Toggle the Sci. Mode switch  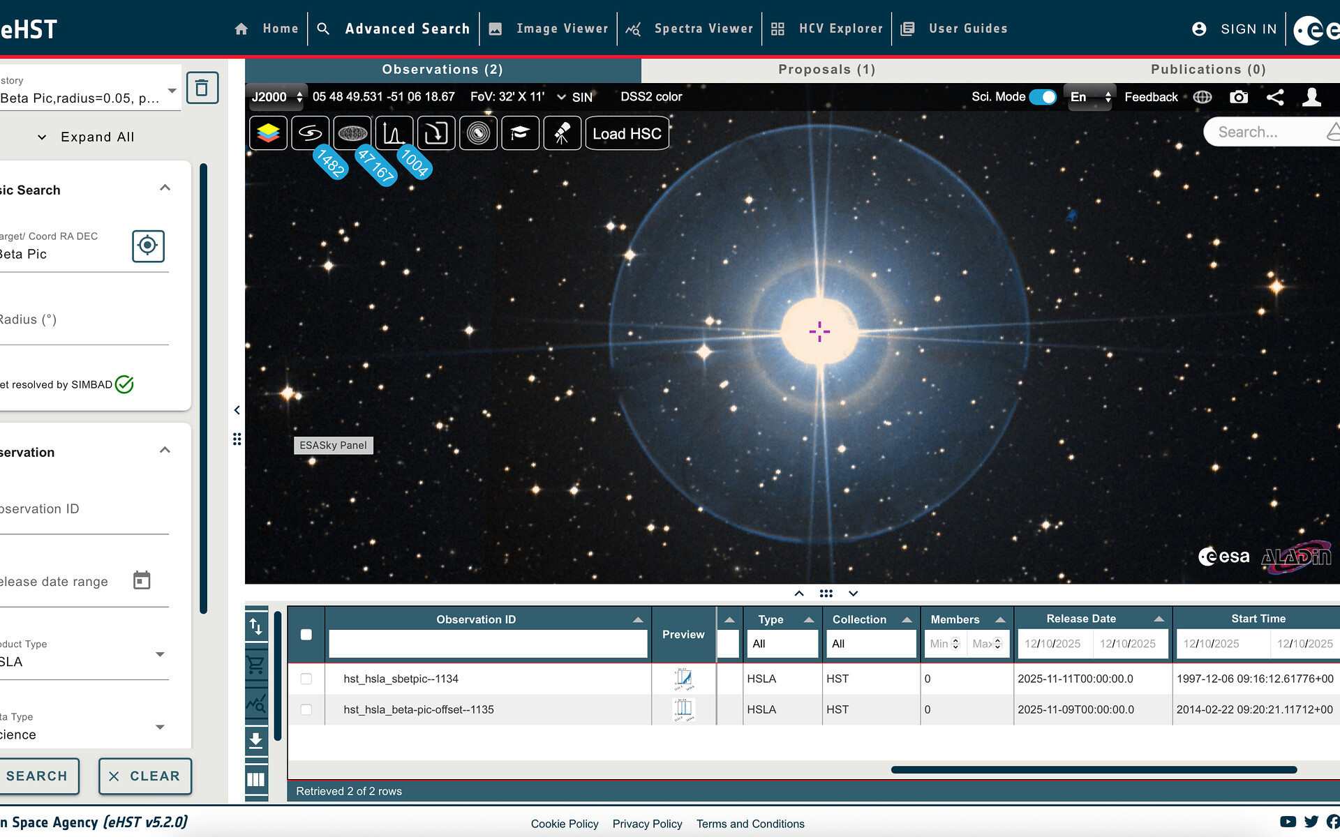pos(1043,97)
